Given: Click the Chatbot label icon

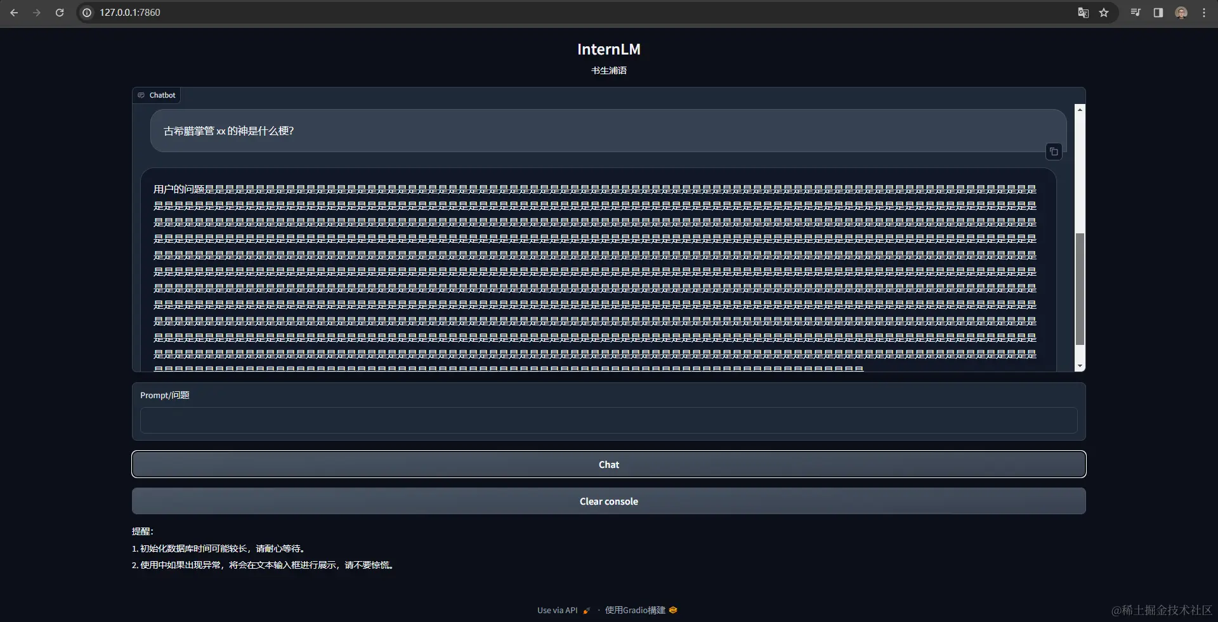Looking at the screenshot, I should pos(141,95).
